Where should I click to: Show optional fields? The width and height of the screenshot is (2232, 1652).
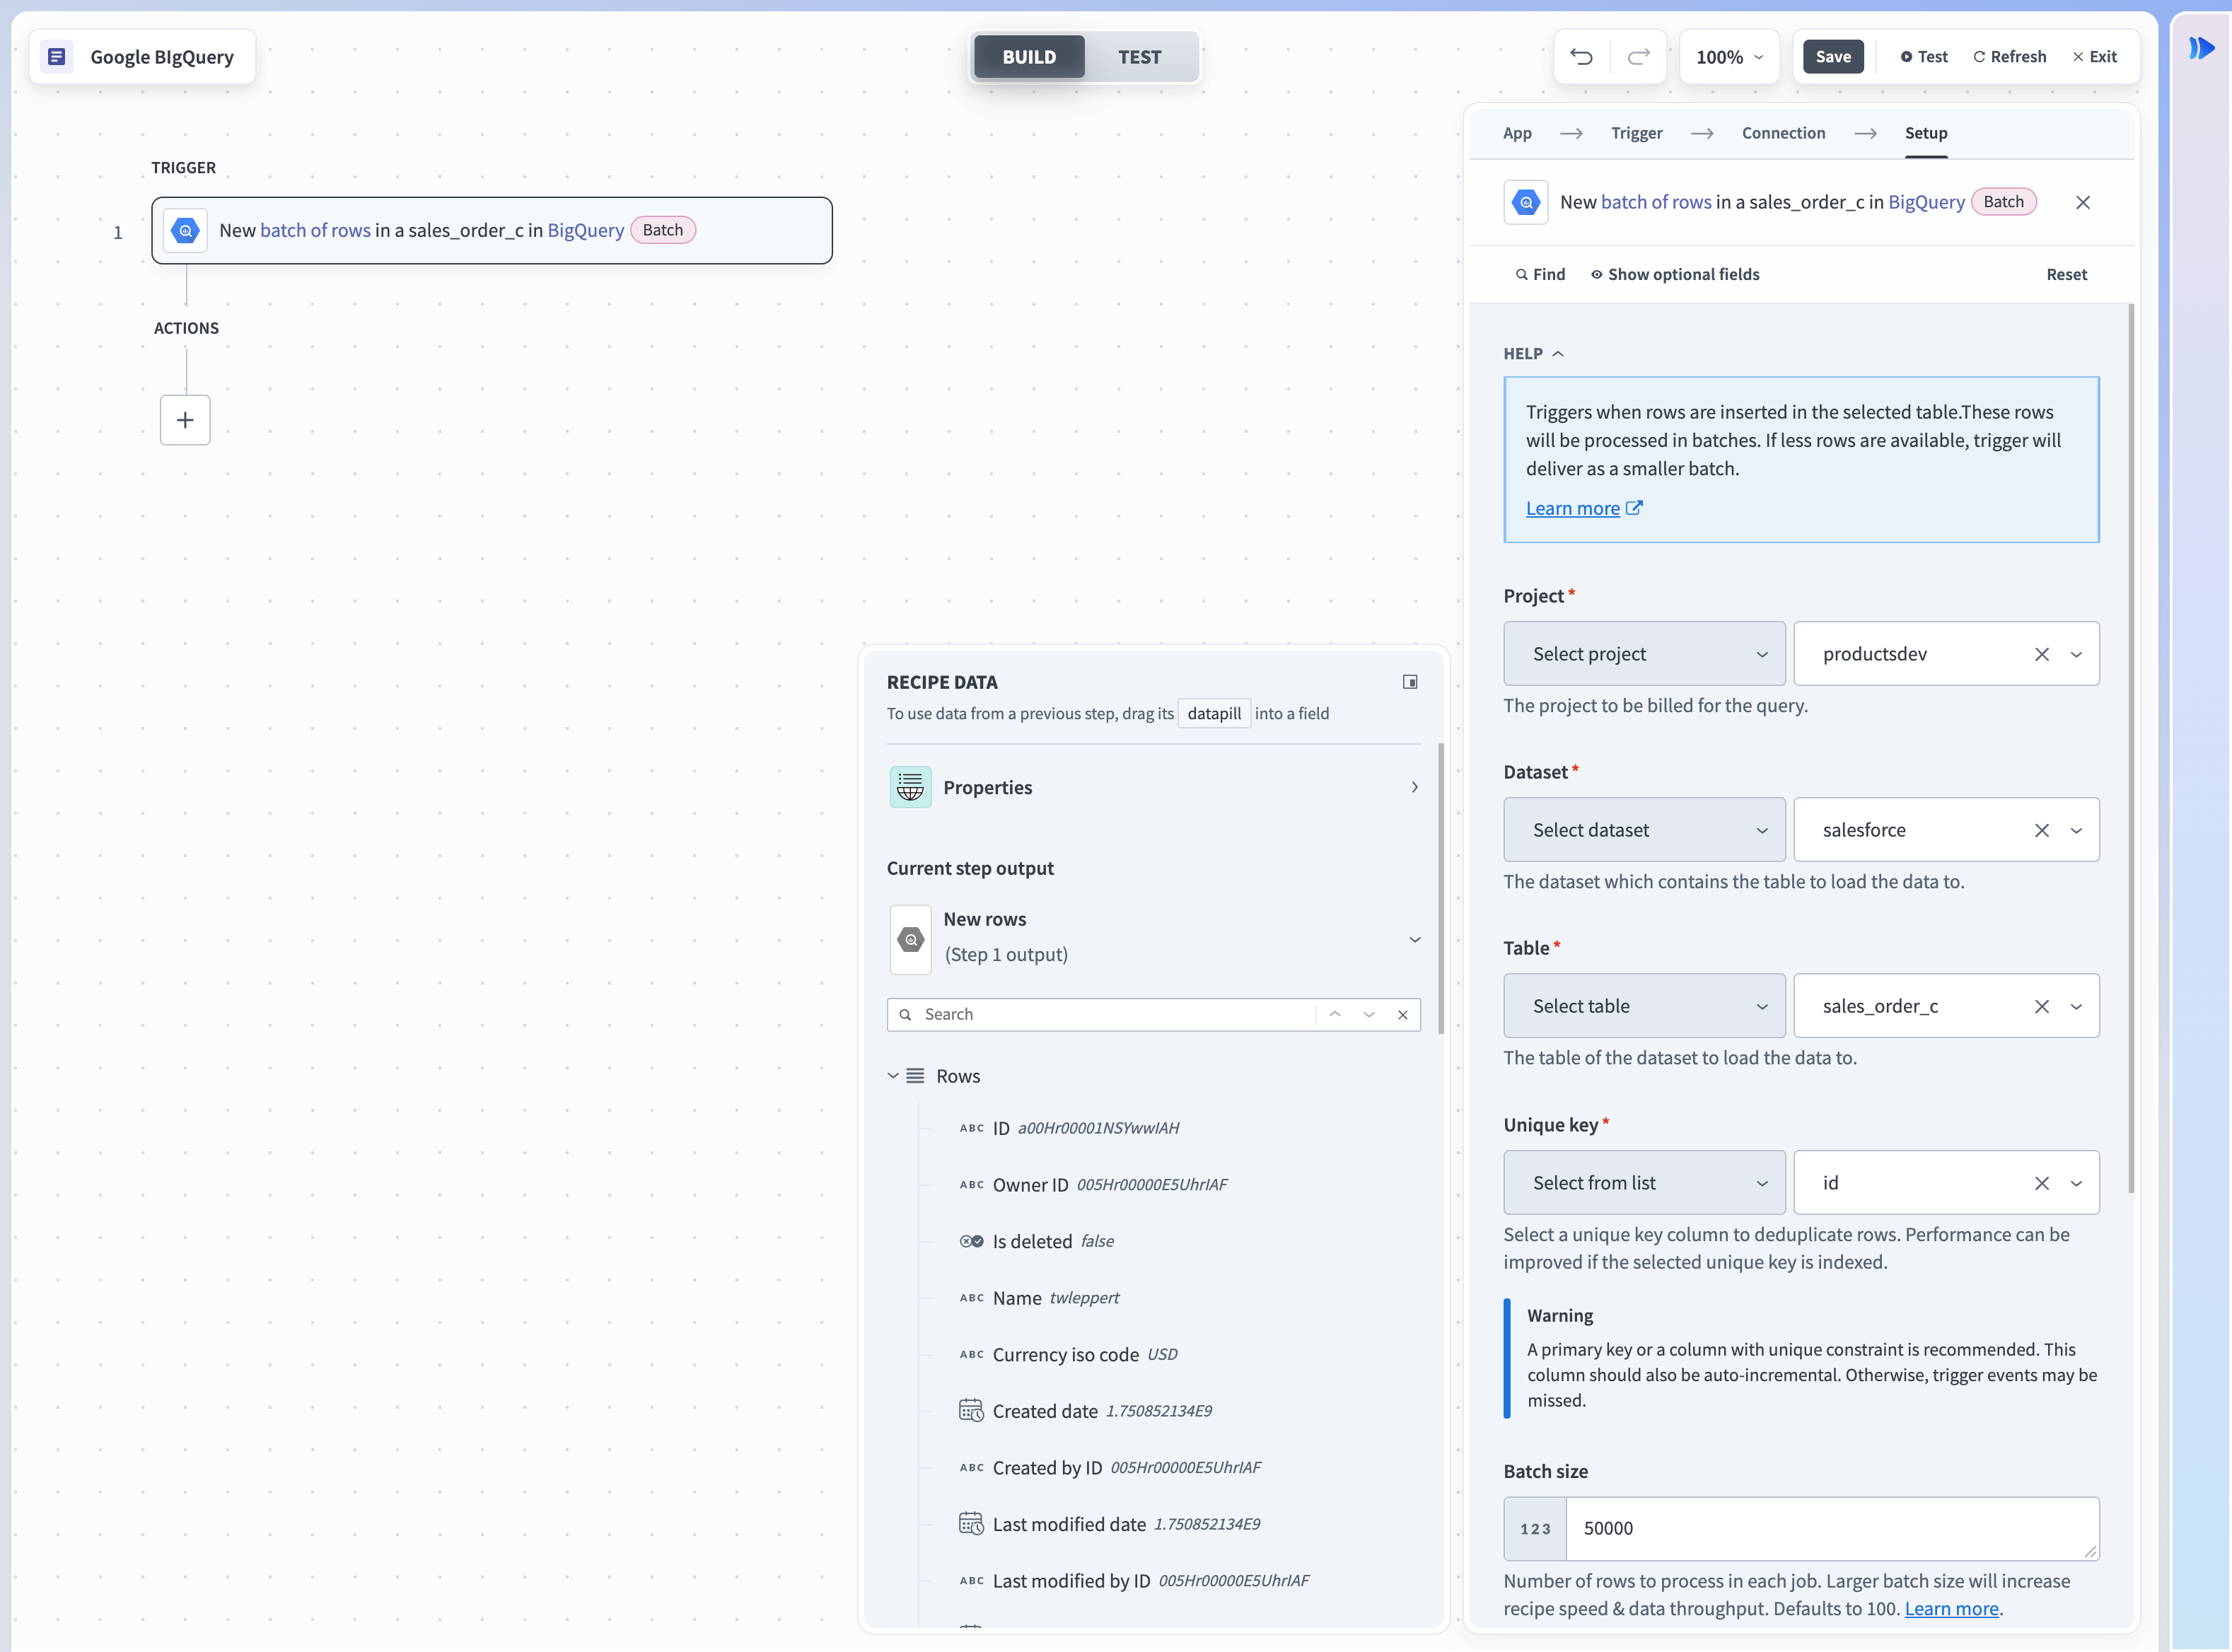[x=1675, y=274]
